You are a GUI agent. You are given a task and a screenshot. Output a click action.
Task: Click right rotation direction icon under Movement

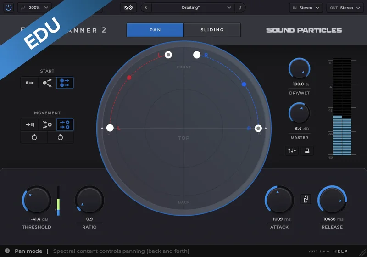(x=61, y=137)
